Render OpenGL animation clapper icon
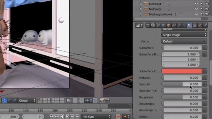212x119 pixels. pyautogui.click(x=107, y=100)
